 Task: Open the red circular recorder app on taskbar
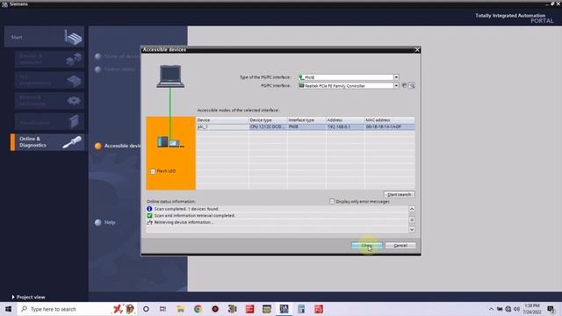coord(215,309)
